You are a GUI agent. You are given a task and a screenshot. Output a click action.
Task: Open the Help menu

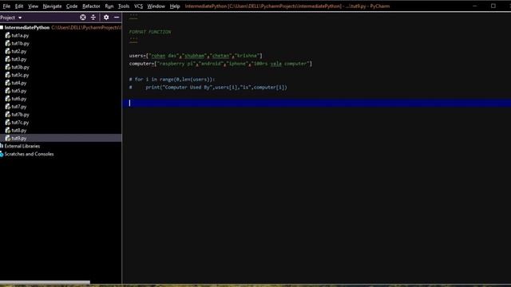point(175,6)
